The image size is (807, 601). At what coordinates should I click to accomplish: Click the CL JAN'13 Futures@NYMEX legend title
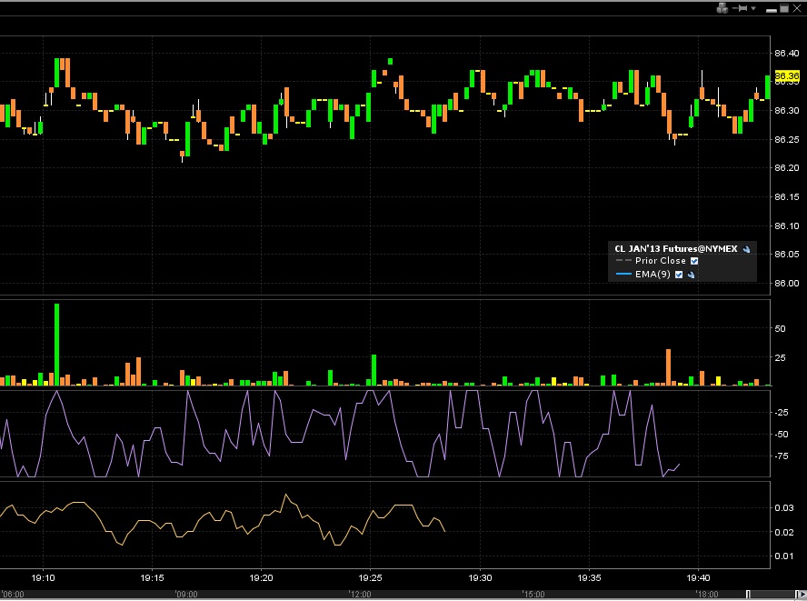(676, 248)
